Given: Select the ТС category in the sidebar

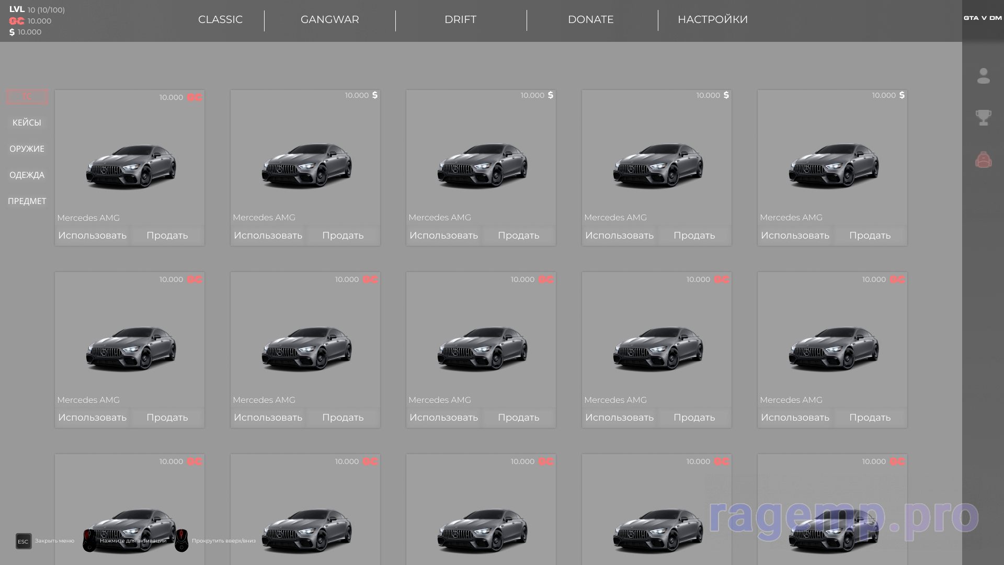Looking at the screenshot, I should [x=27, y=96].
